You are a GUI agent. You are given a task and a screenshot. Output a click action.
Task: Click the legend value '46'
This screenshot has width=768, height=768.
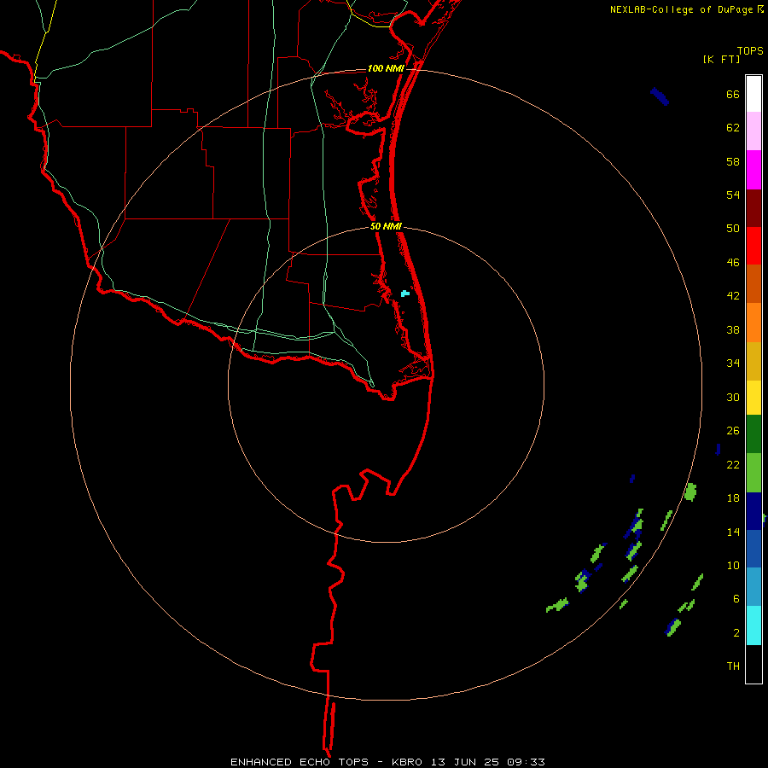(733, 262)
